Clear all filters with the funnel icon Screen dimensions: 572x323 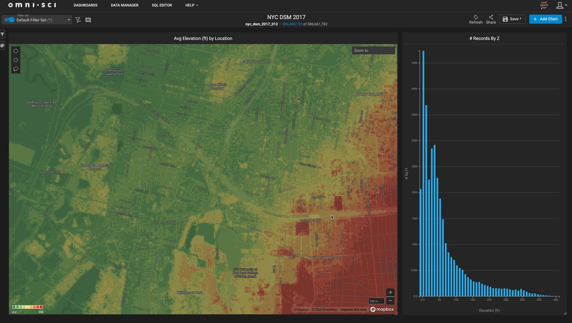(x=78, y=20)
